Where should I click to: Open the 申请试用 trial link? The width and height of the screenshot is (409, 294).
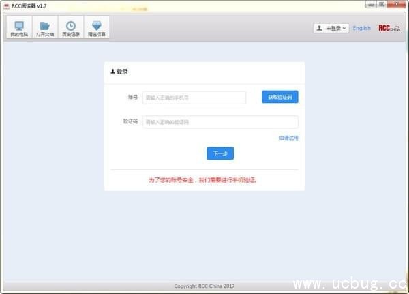coord(288,138)
